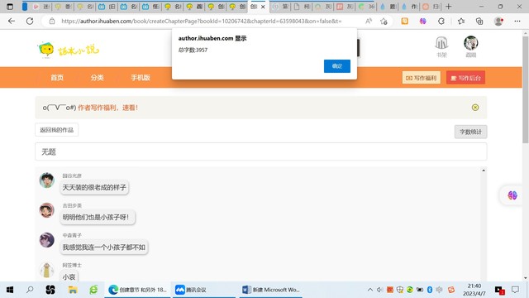Open the Favorites list icon

461,21
